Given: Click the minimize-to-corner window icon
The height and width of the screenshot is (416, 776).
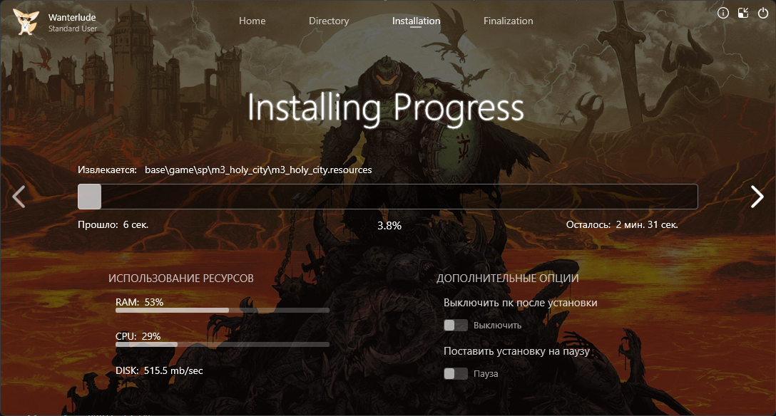Looking at the screenshot, I should [x=743, y=13].
